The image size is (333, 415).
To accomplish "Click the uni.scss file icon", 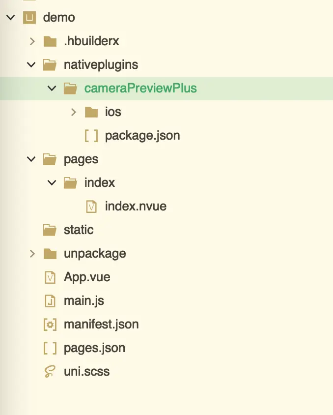I will pyautogui.click(x=50, y=372).
